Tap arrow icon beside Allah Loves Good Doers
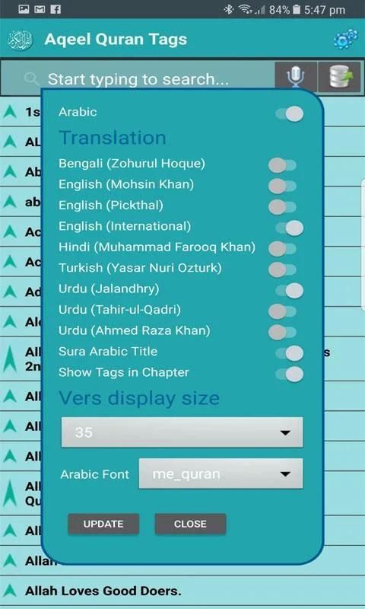This screenshot has width=365, height=609. (10, 591)
